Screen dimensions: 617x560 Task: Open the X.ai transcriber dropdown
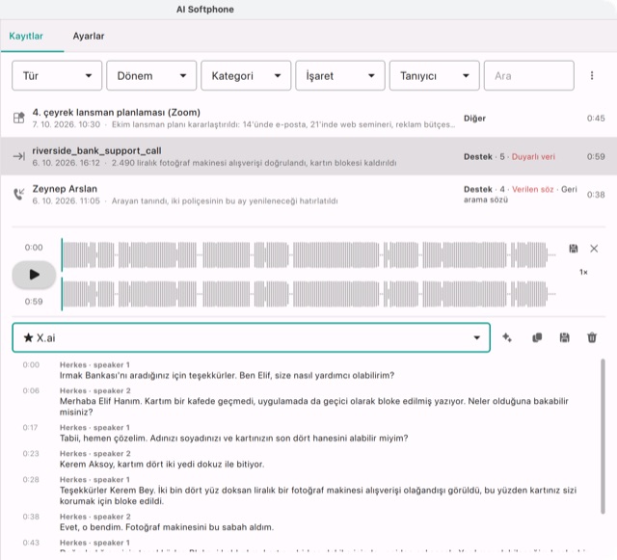tap(251, 337)
